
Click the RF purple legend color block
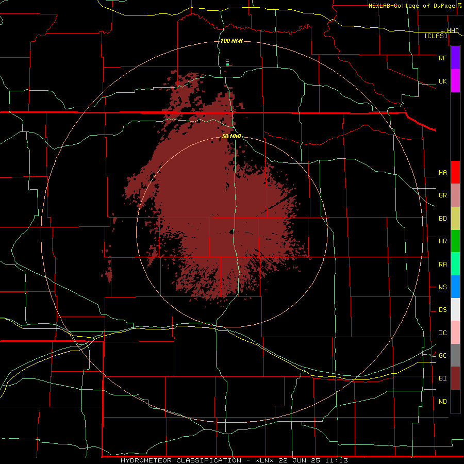pos(455,58)
